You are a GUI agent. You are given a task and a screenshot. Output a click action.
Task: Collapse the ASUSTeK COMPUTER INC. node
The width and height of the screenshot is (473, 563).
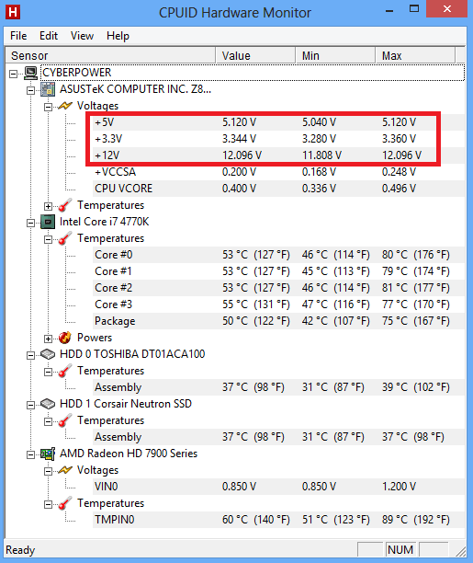point(31,90)
